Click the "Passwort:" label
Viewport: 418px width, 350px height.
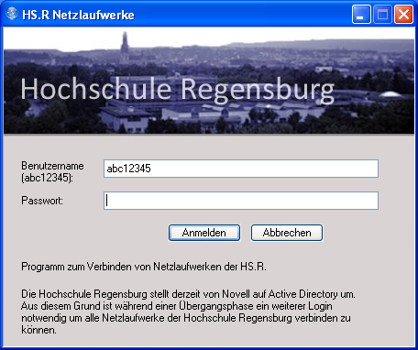click(42, 201)
